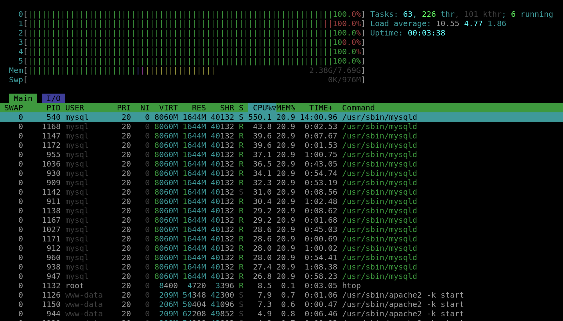Select mysqld process row PID 947
This screenshot has height=321, width=563.
click(281, 276)
